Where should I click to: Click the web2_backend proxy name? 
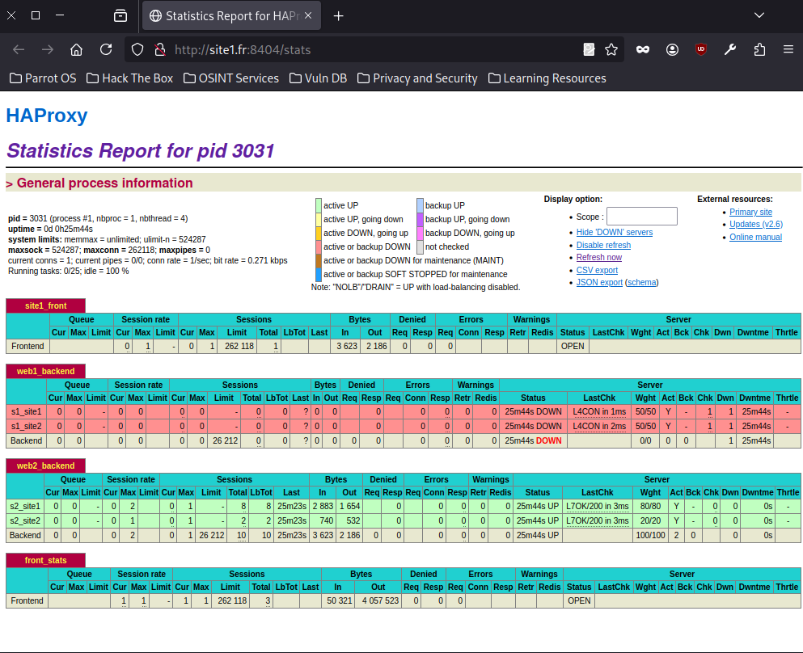(45, 466)
